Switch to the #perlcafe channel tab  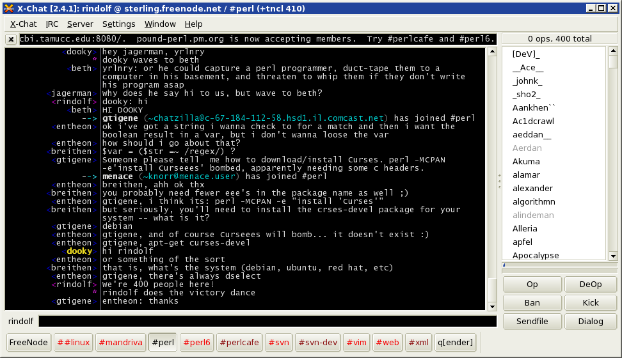[239, 343]
